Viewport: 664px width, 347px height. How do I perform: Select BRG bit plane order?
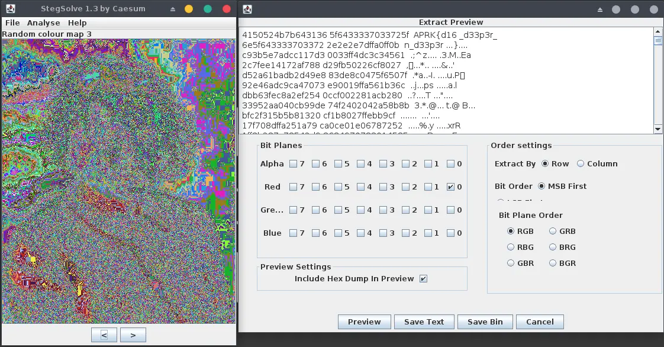point(553,248)
